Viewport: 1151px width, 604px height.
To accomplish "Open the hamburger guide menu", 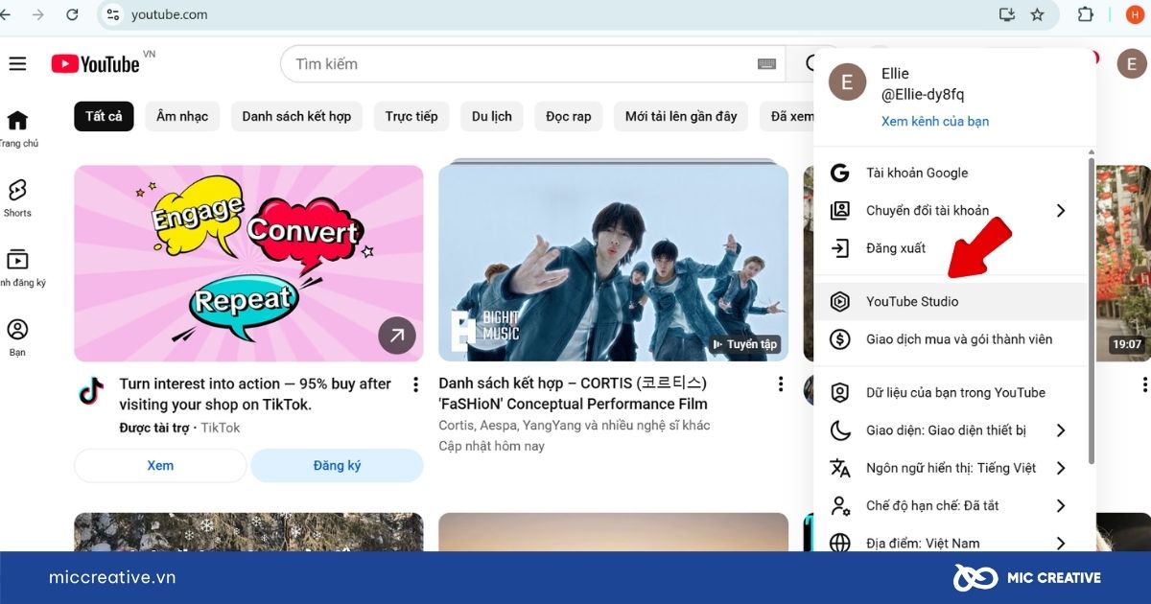I will point(17,64).
